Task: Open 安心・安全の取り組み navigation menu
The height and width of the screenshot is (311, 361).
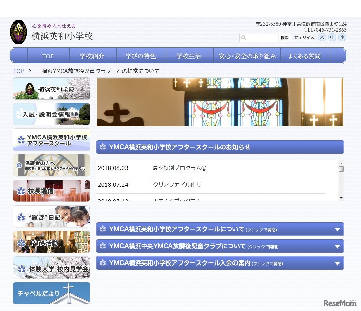Action: tap(247, 56)
